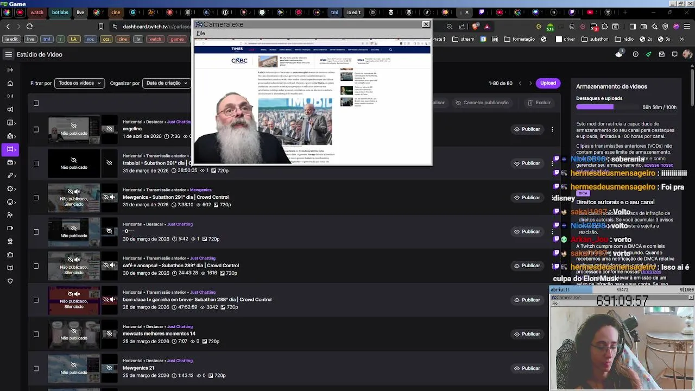
Task: Open the Just Chatting link on mewcats row
Action: (180, 326)
